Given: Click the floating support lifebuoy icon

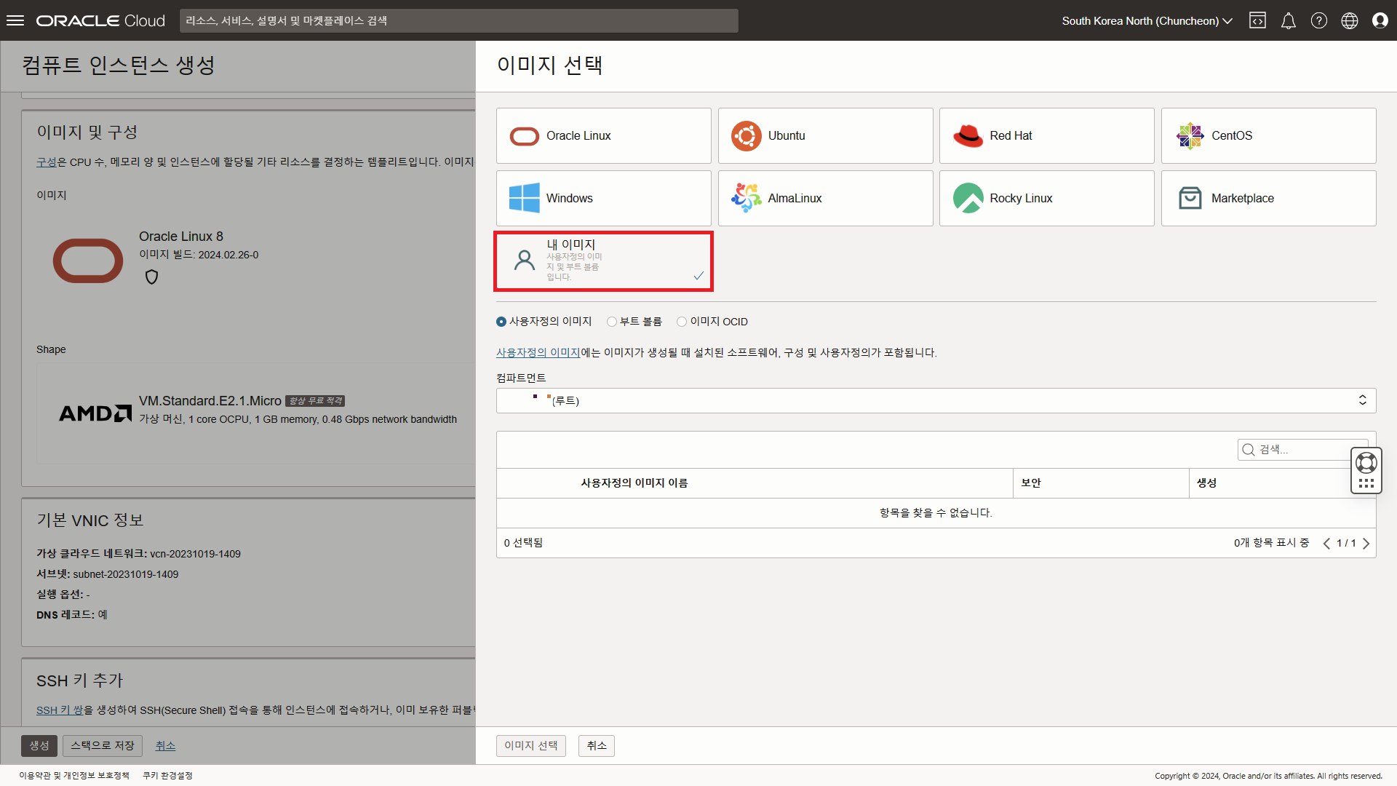Looking at the screenshot, I should (x=1366, y=463).
